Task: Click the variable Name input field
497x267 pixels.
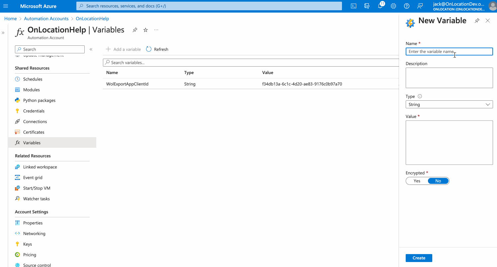Action: point(449,52)
